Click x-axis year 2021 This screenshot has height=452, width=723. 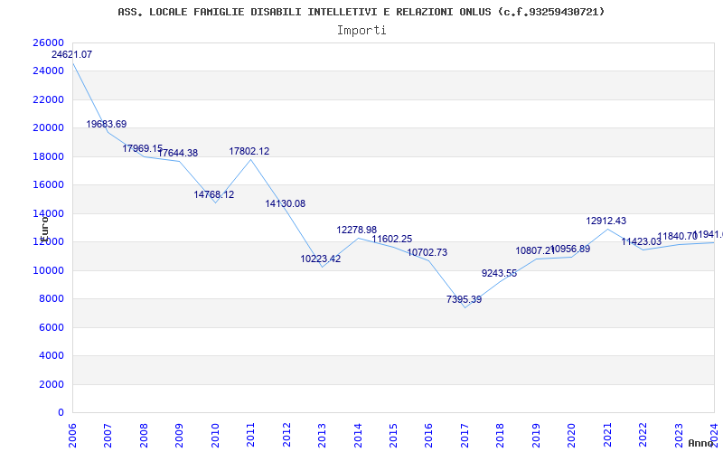click(607, 436)
